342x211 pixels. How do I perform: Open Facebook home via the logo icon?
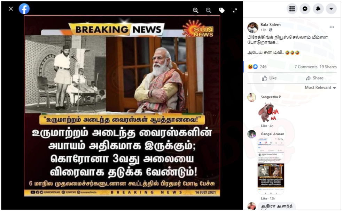click(x=24, y=9)
